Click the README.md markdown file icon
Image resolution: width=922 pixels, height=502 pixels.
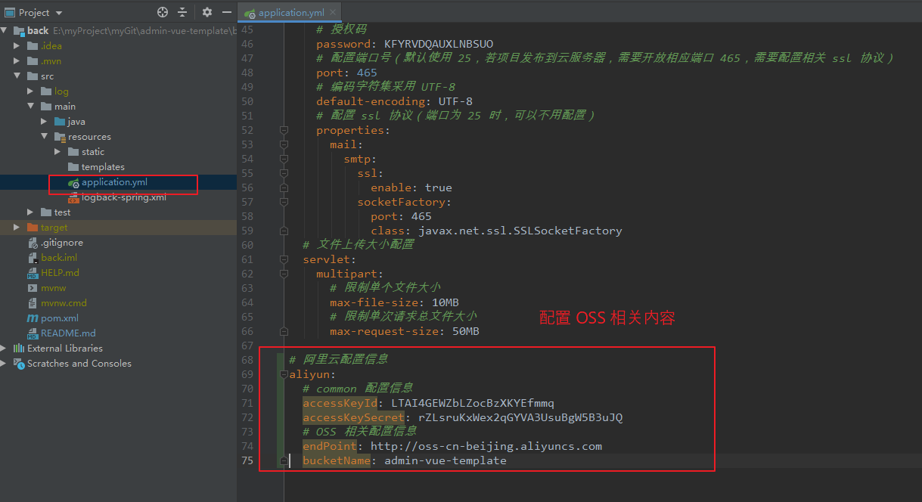click(x=33, y=333)
